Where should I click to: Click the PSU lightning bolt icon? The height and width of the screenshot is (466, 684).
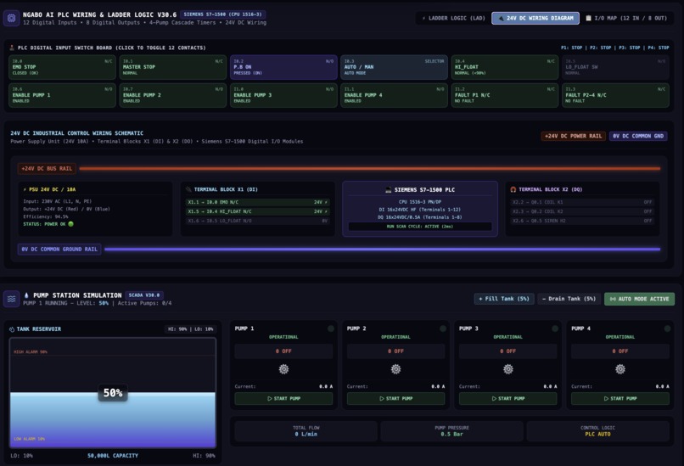(x=25, y=189)
